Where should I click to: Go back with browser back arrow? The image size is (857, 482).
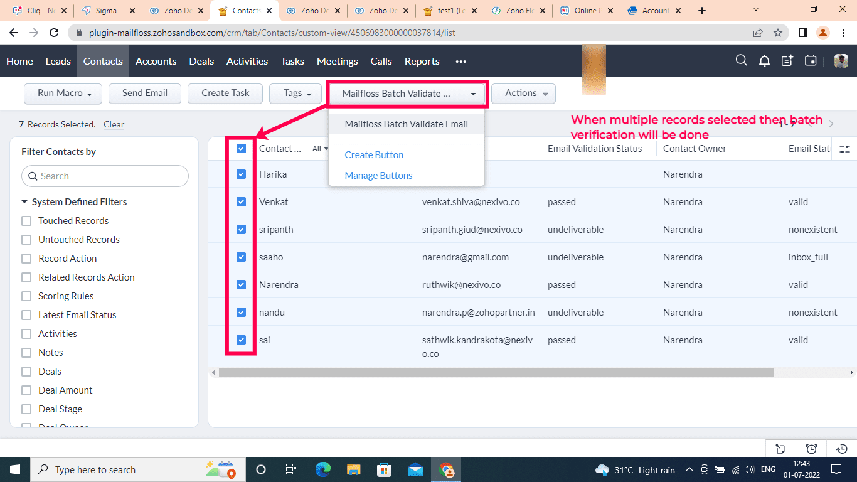click(x=14, y=33)
